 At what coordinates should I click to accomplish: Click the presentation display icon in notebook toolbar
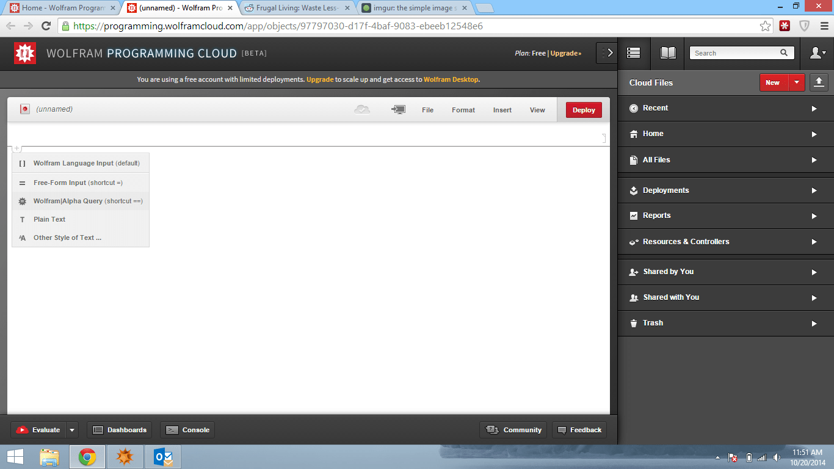point(398,109)
